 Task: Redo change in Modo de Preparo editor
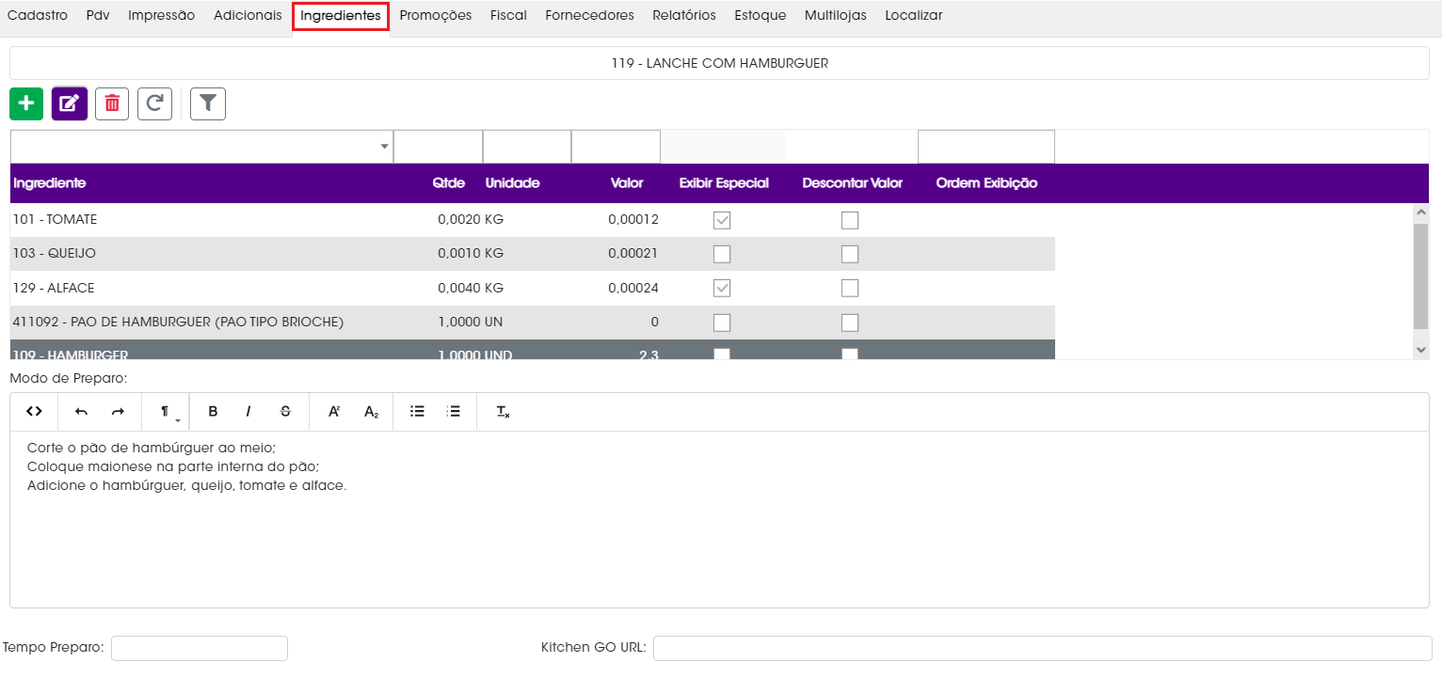click(118, 412)
